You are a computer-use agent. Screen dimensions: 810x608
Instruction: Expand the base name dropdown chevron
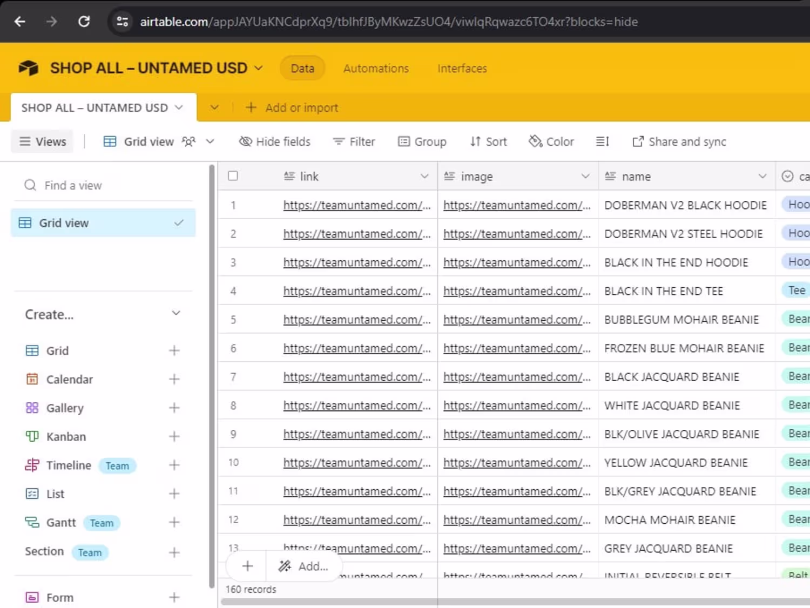(259, 68)
